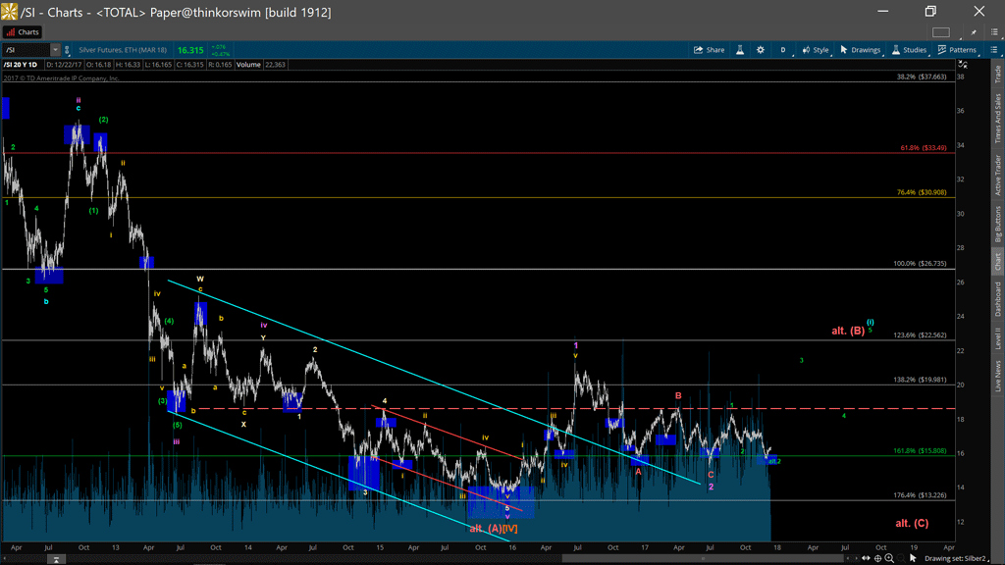Click the Charts tab icon

(23, 32)
